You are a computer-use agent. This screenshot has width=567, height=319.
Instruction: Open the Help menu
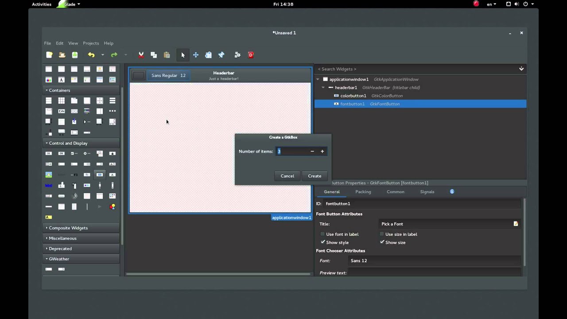[109, 43]
